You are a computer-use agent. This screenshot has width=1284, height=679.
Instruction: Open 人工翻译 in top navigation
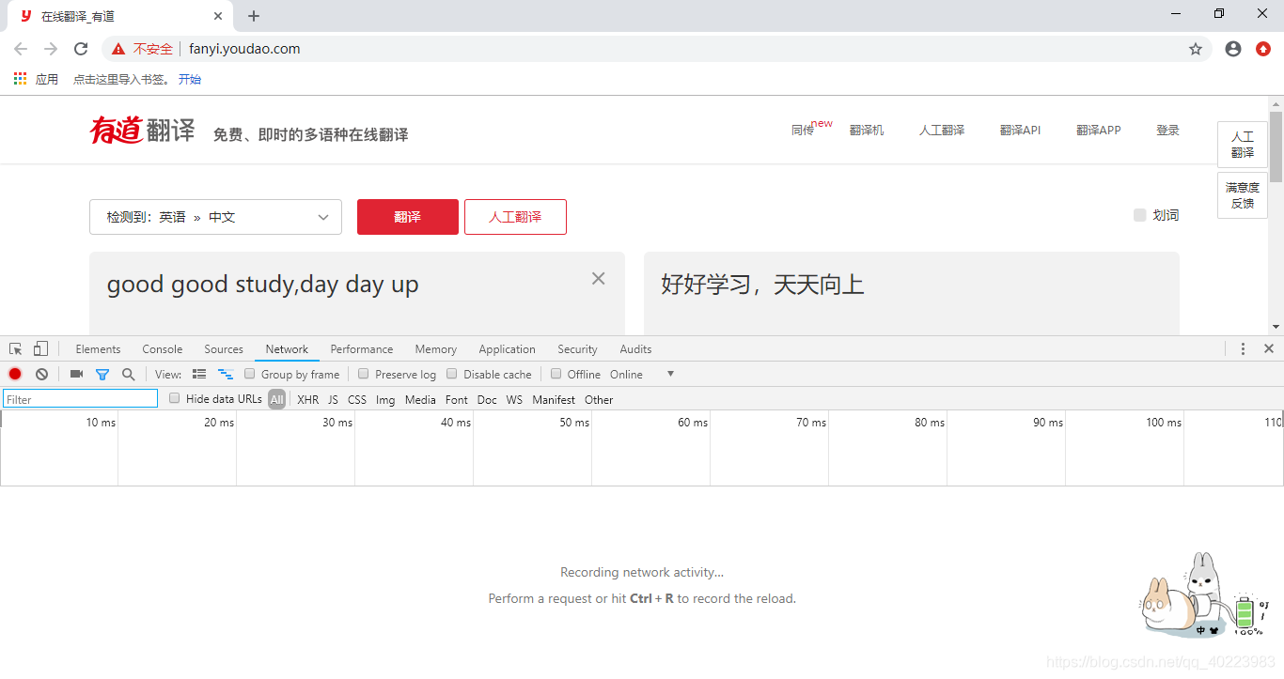942,130
